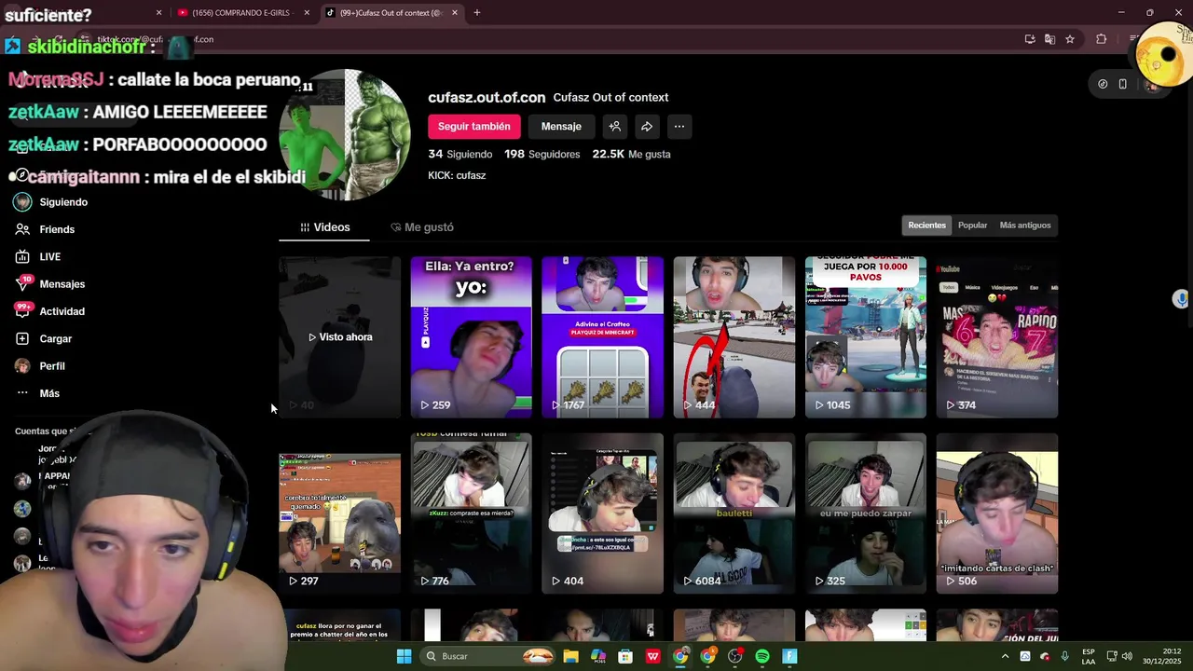Viewport: 1193px width, 671px height.
Task: Launch Microsoft Store from the taskbar
Action: pyautogui.click(x=625, y=656)
